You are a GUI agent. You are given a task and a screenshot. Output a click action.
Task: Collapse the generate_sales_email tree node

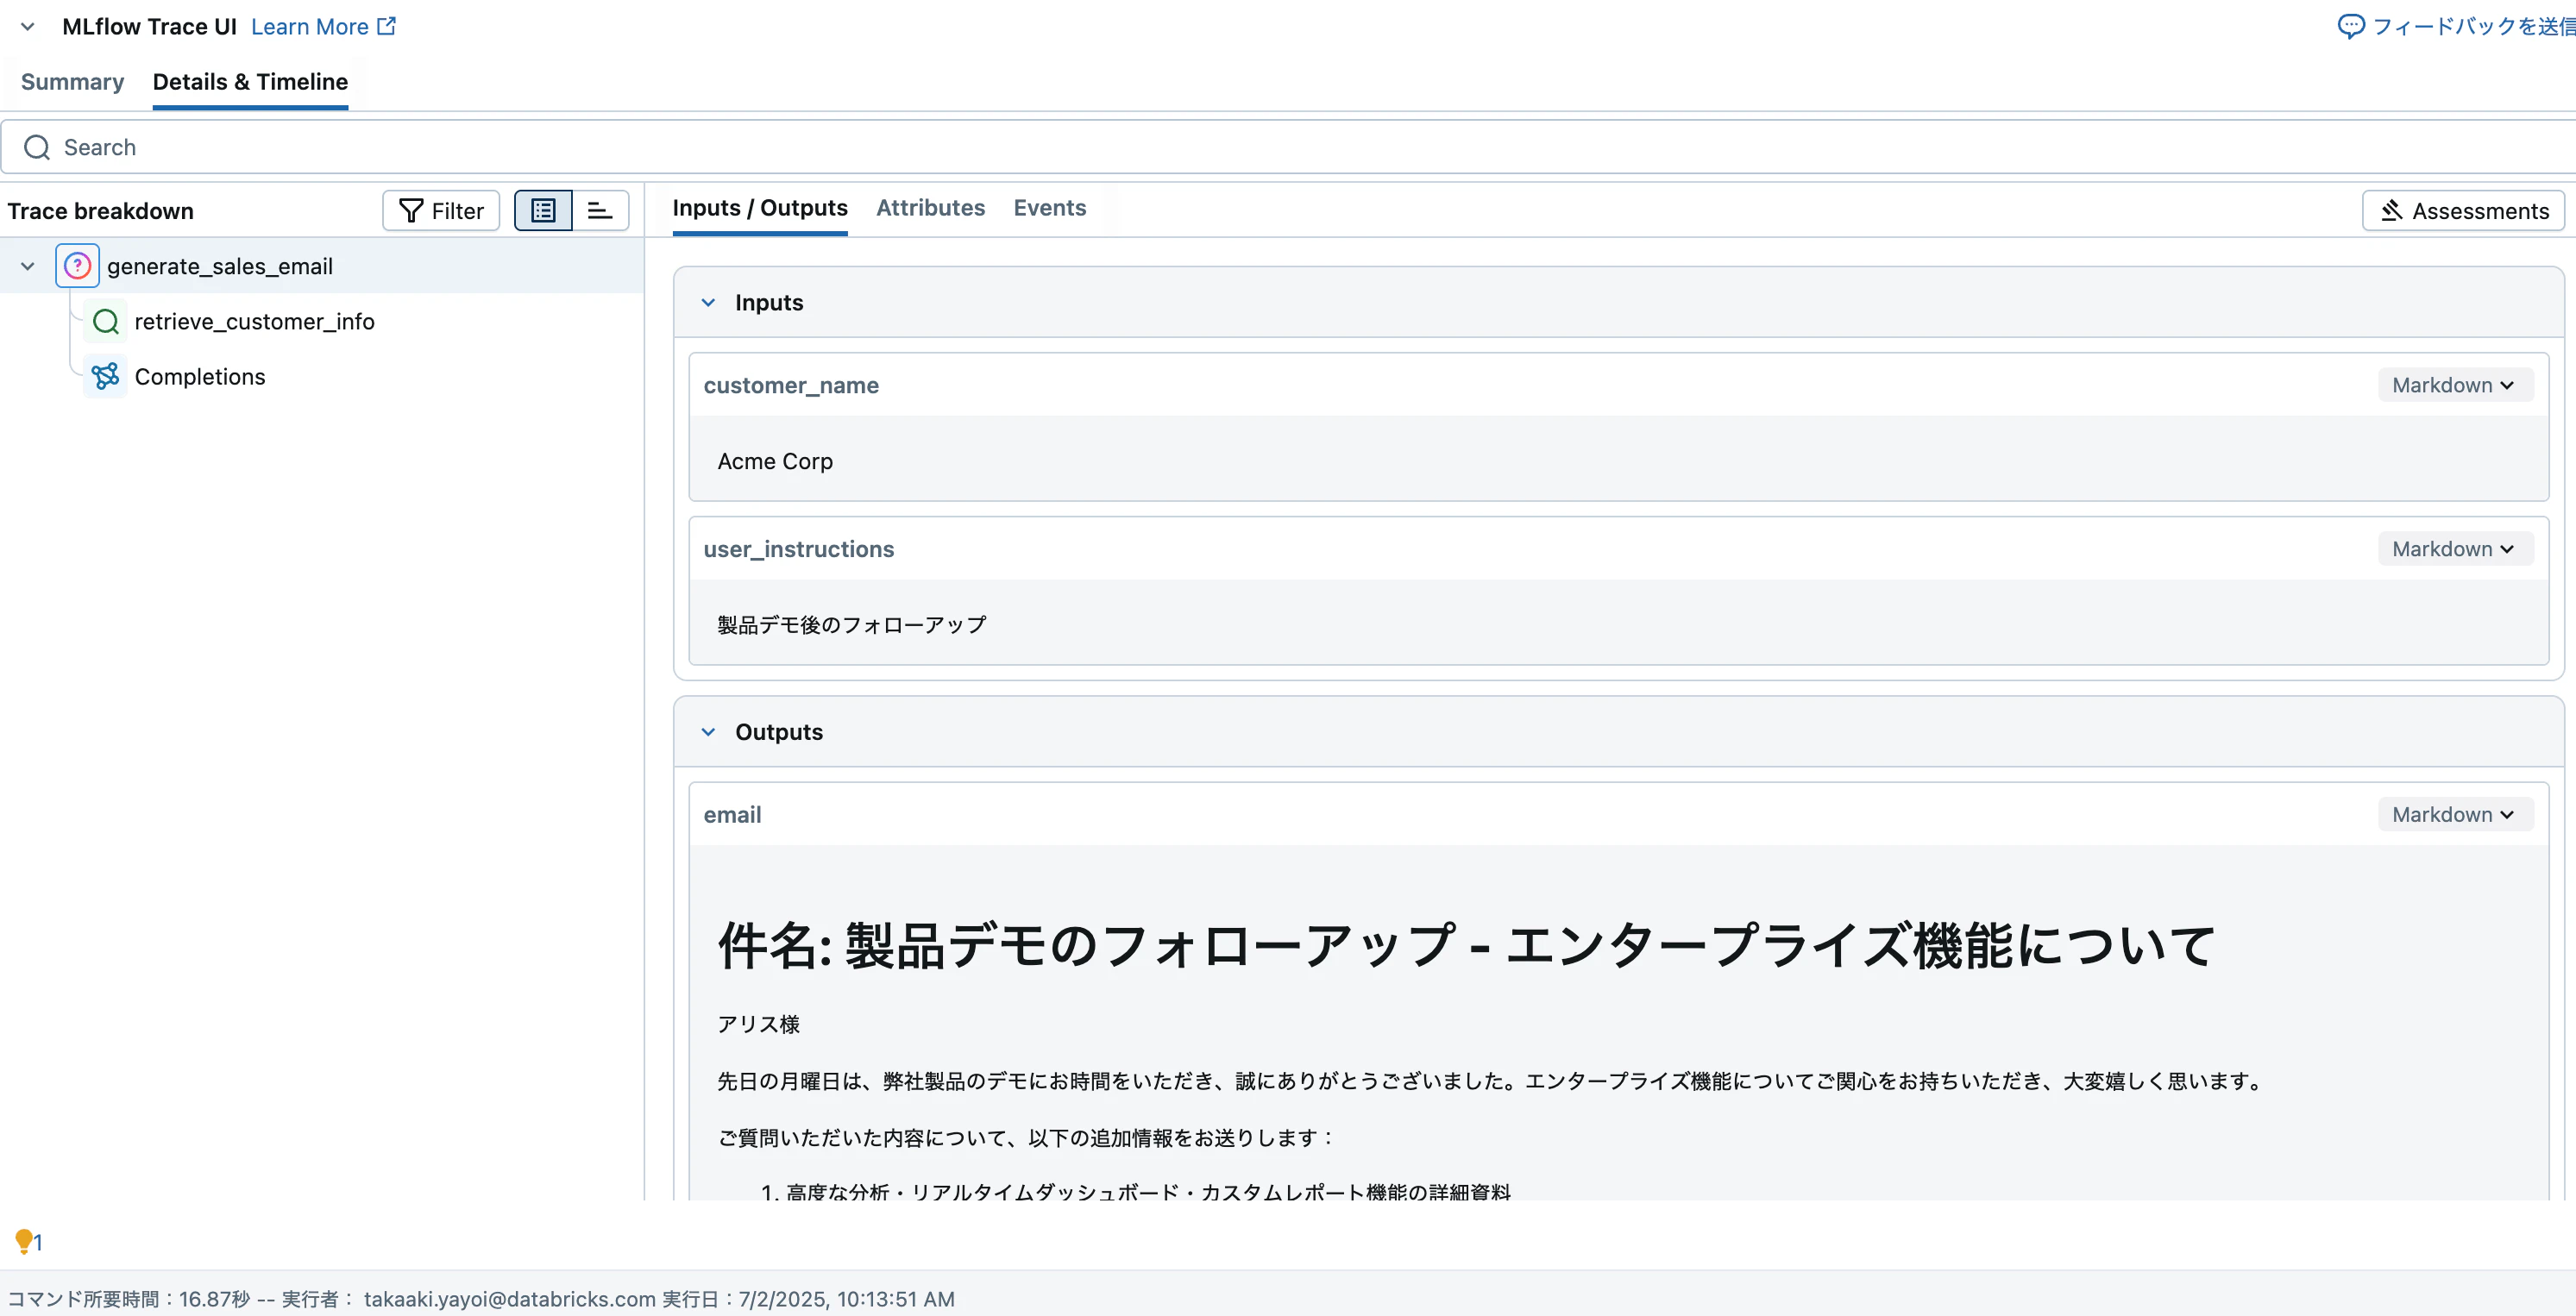pos(28,266)
